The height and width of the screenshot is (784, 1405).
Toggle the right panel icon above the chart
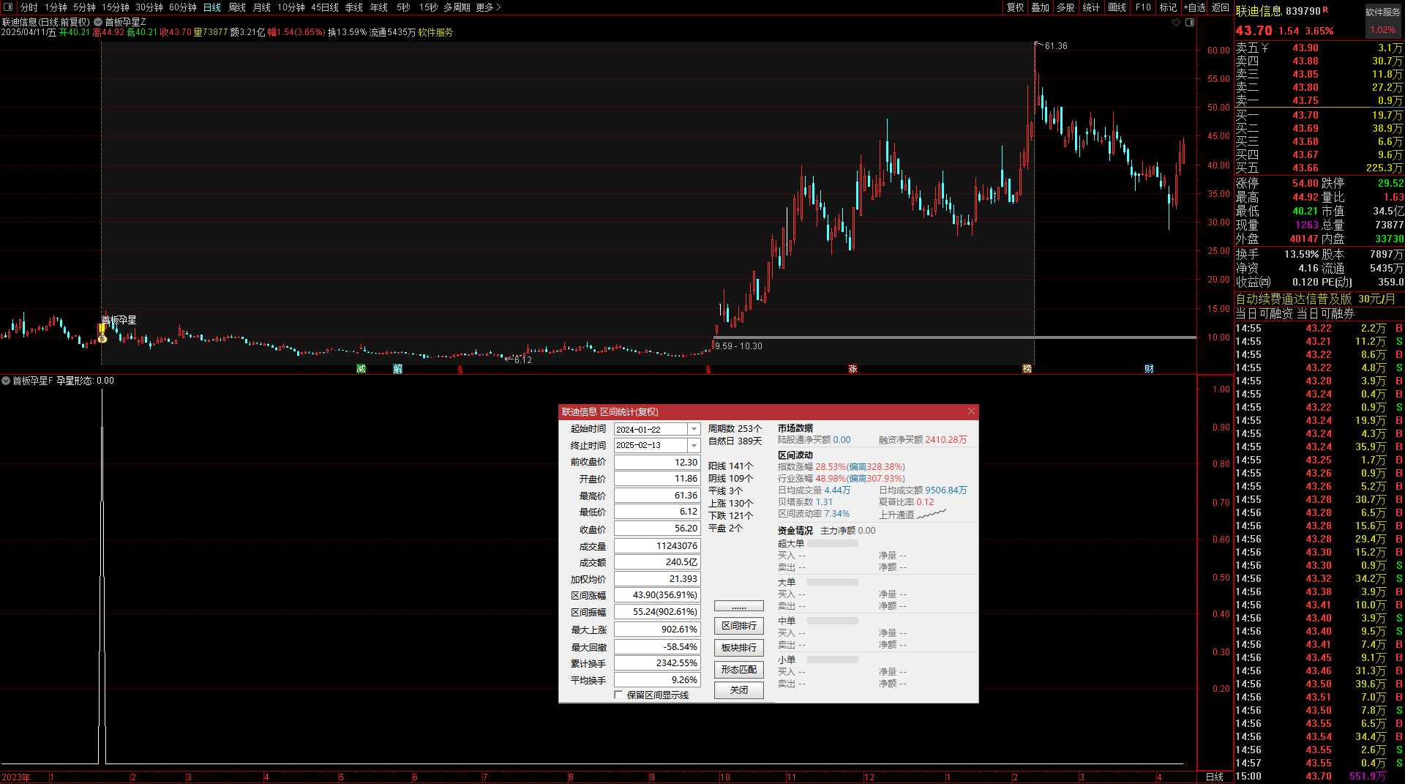1190,23
